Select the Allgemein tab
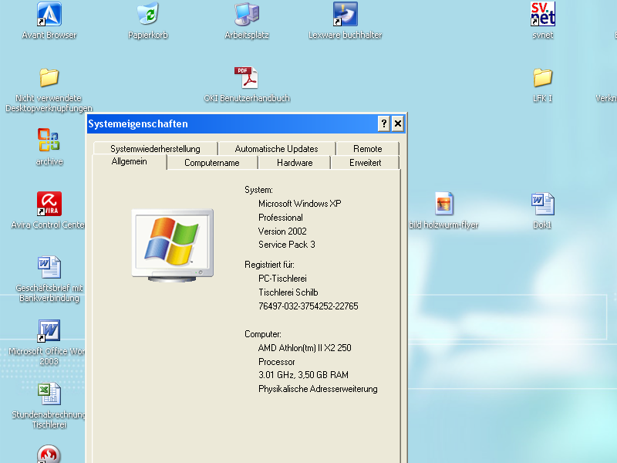The height and width of the screenshot is (463, 617). (129, 161)
